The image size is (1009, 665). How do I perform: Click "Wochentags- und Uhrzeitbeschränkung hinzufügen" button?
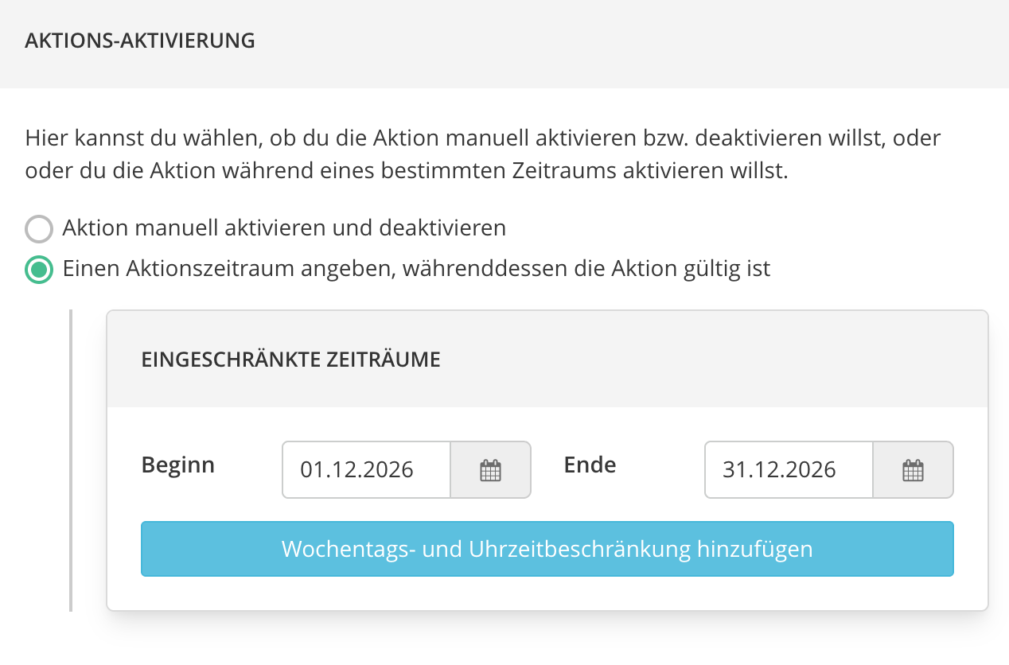[x=547, y=549]
